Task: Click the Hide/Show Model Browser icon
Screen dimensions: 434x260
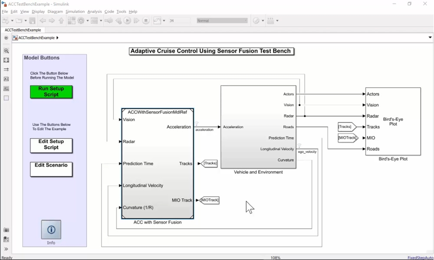Action: 6,38
